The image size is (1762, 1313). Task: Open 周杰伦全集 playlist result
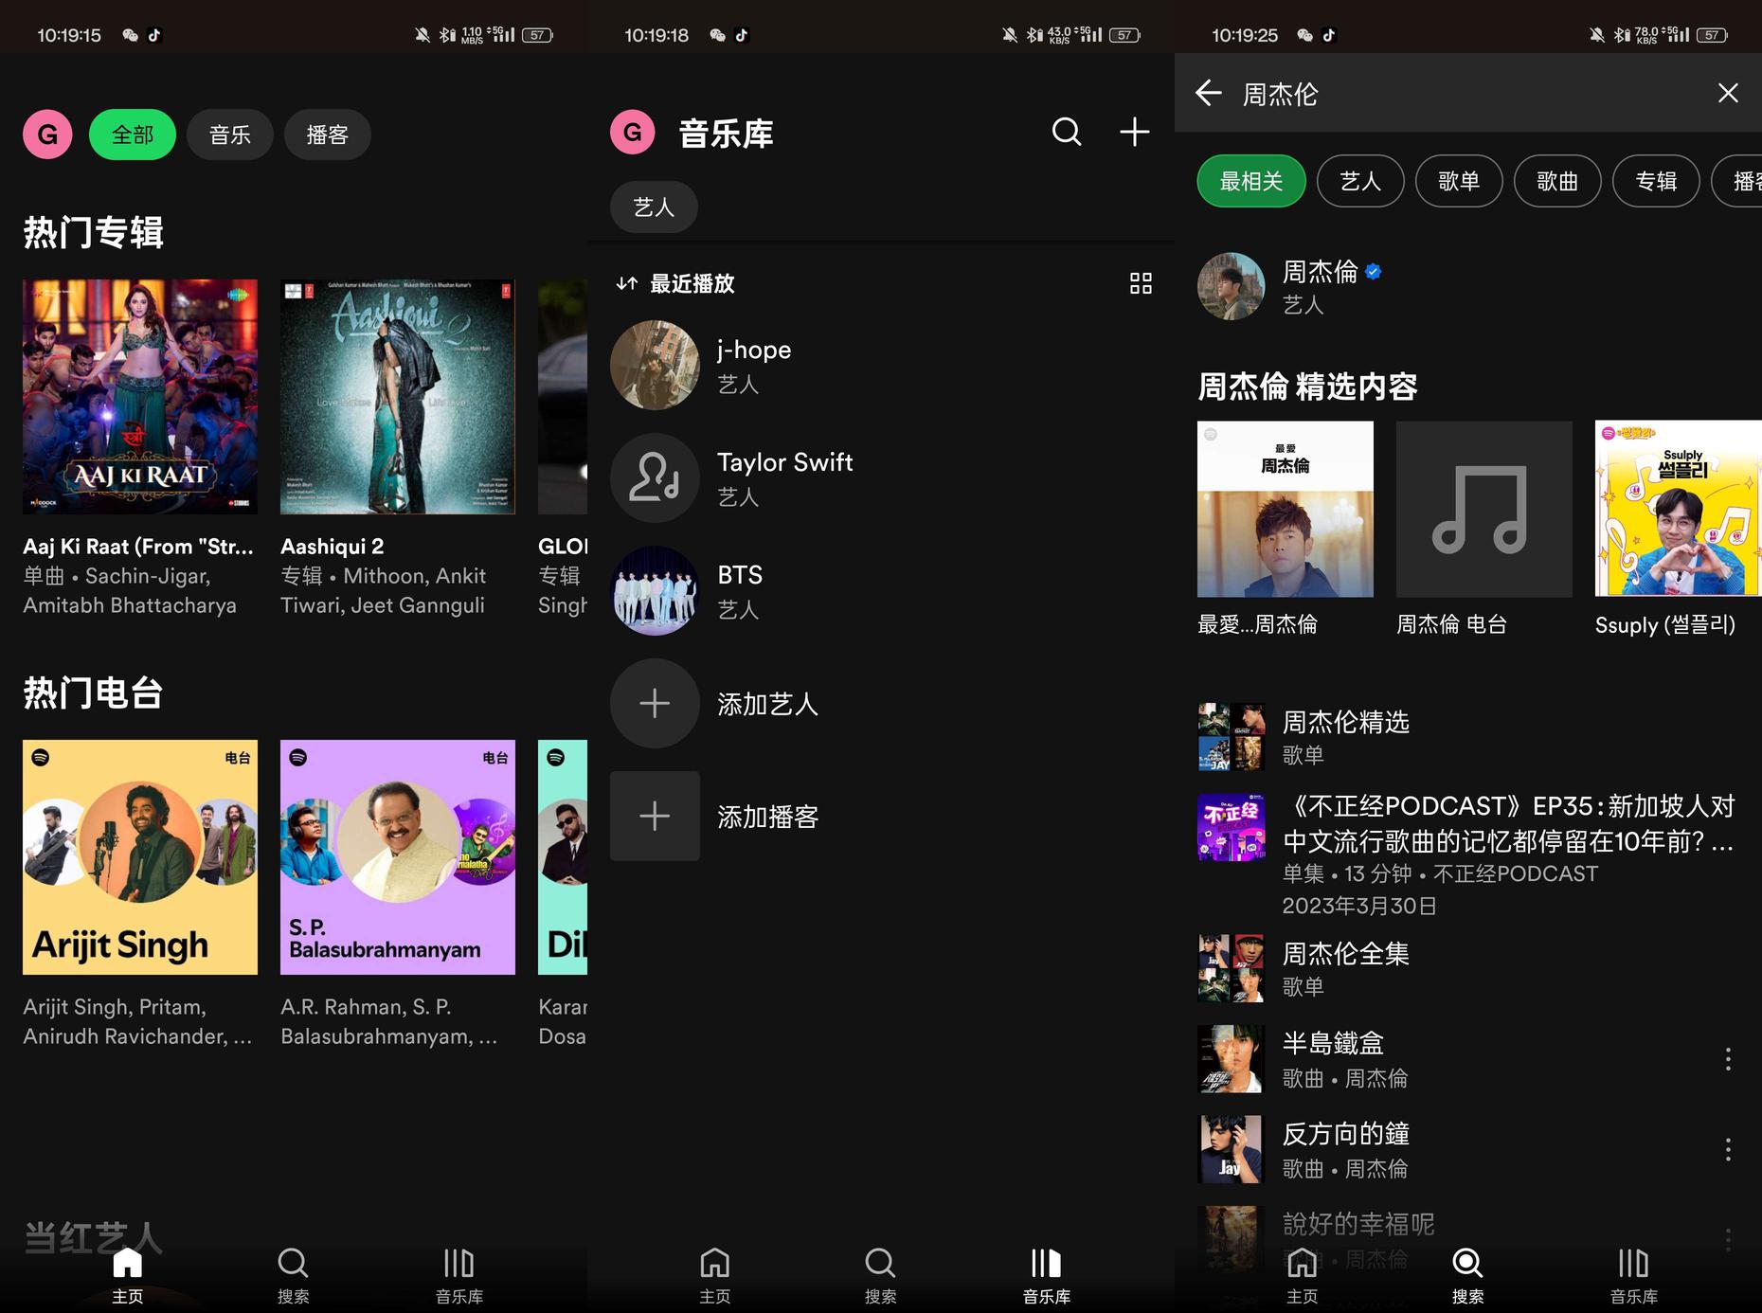1468,968
